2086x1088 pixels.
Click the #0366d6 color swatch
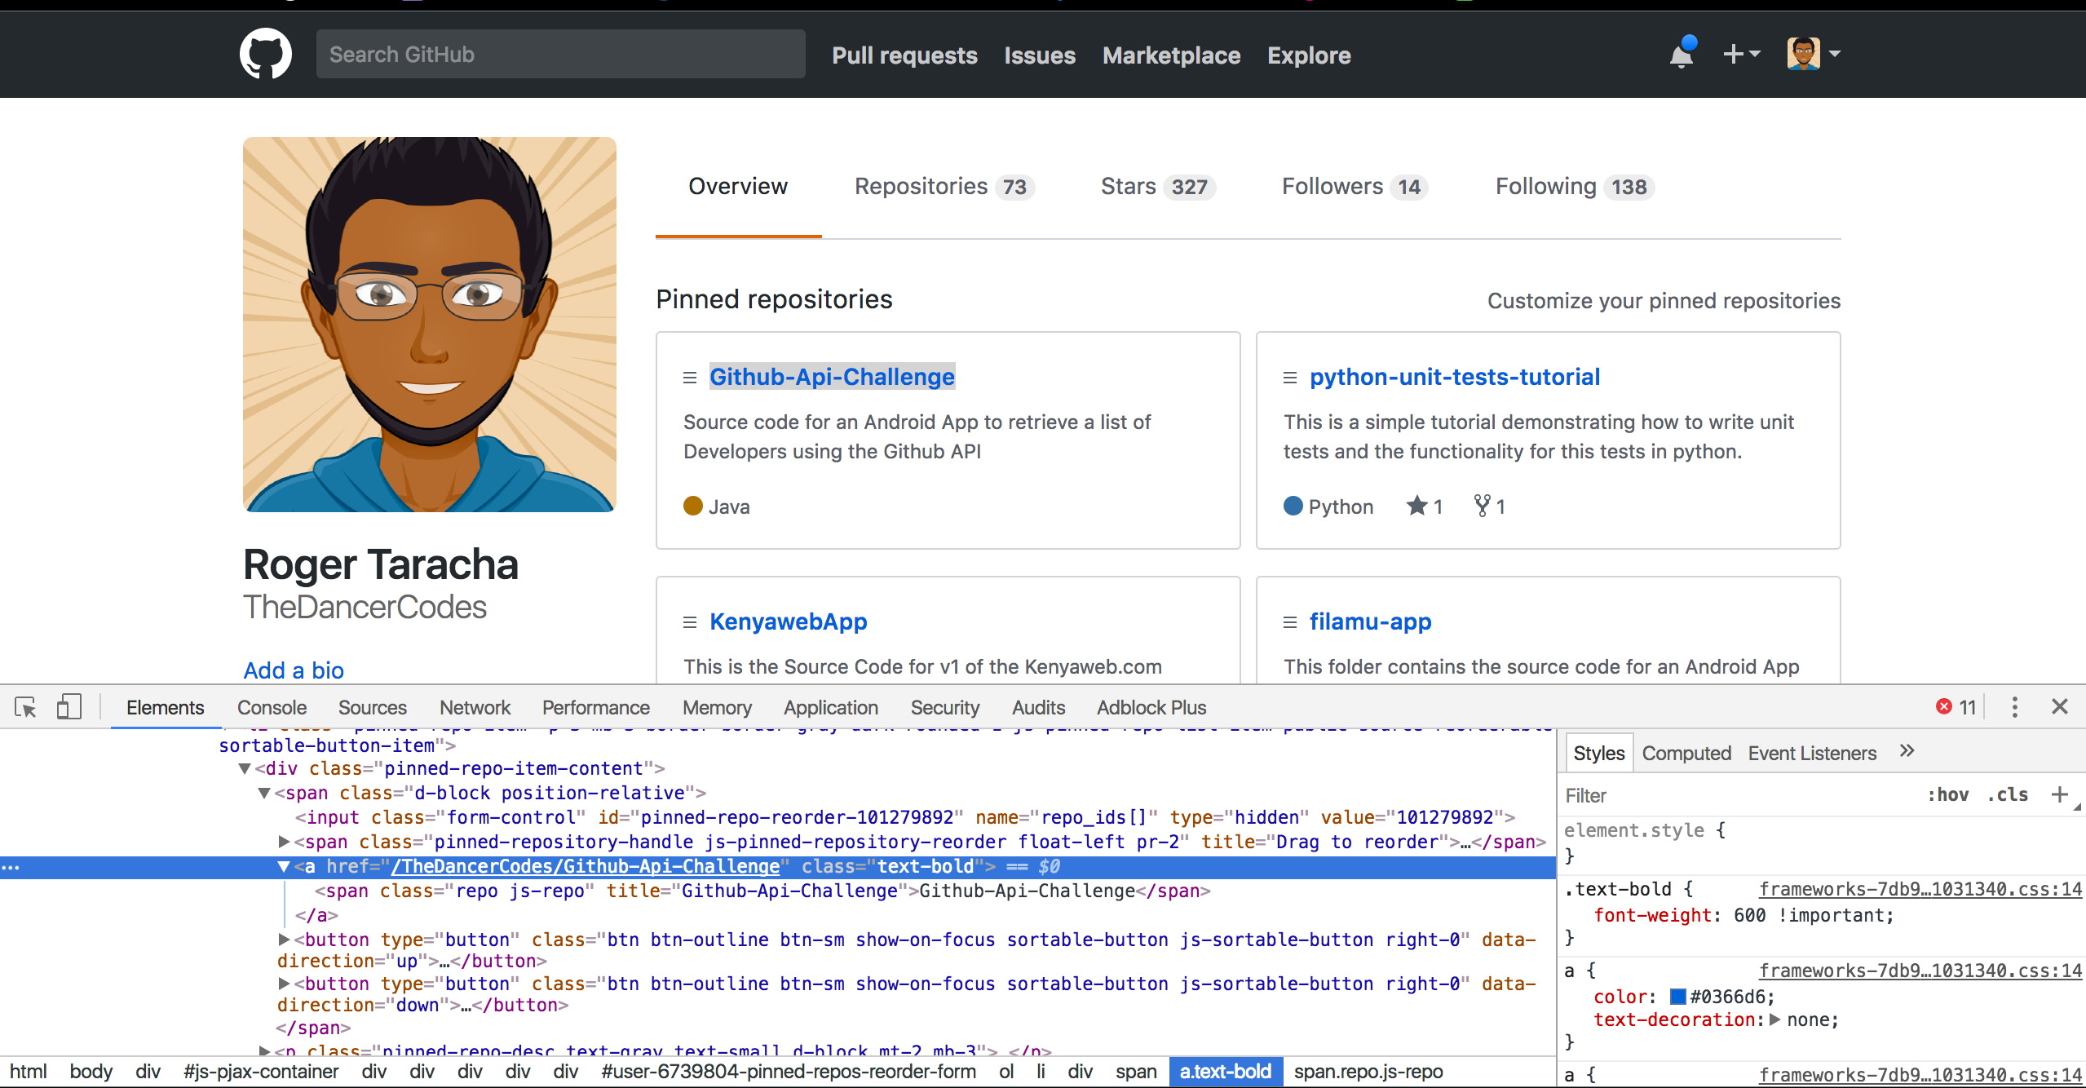1677,997
